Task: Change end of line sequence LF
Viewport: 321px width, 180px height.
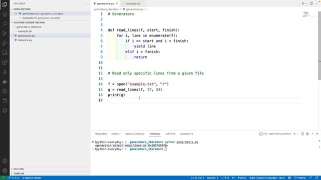Action: click(233, 178)
